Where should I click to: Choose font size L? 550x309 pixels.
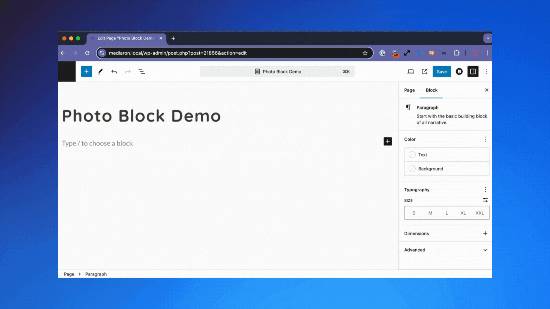(x=447, y=213)
